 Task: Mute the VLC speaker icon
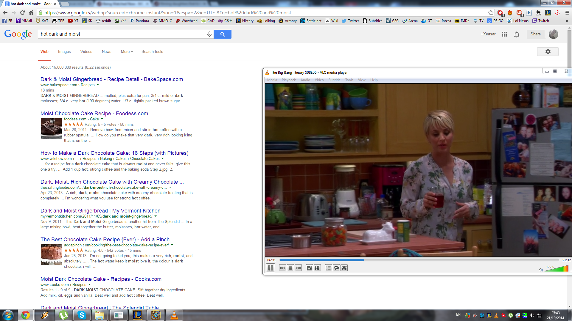click(541, 270)
